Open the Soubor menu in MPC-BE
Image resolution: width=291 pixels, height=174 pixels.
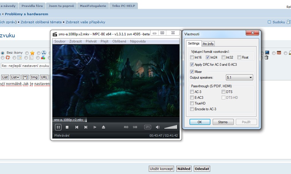(x=60, y=41)
